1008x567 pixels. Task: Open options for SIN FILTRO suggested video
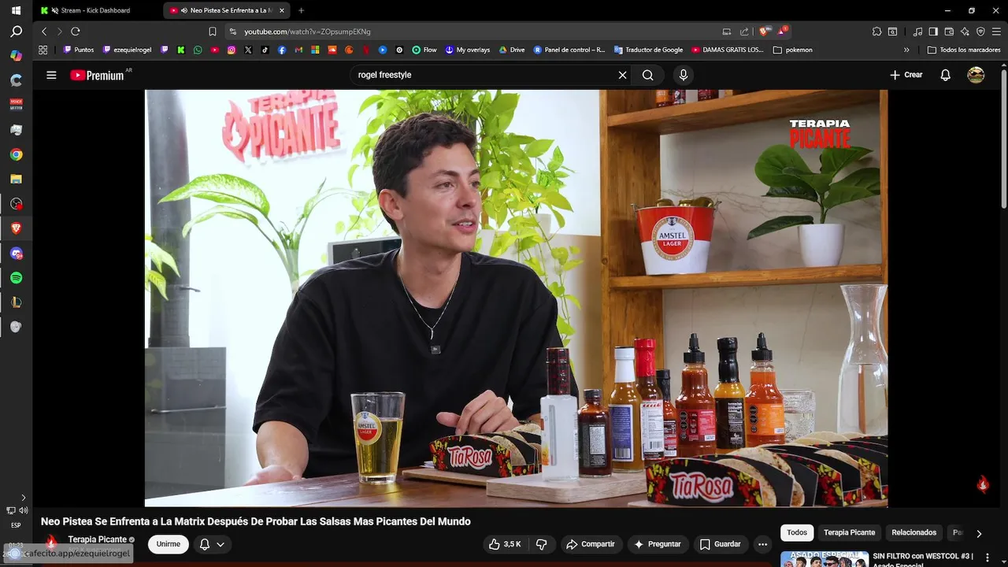pos(988,558)
